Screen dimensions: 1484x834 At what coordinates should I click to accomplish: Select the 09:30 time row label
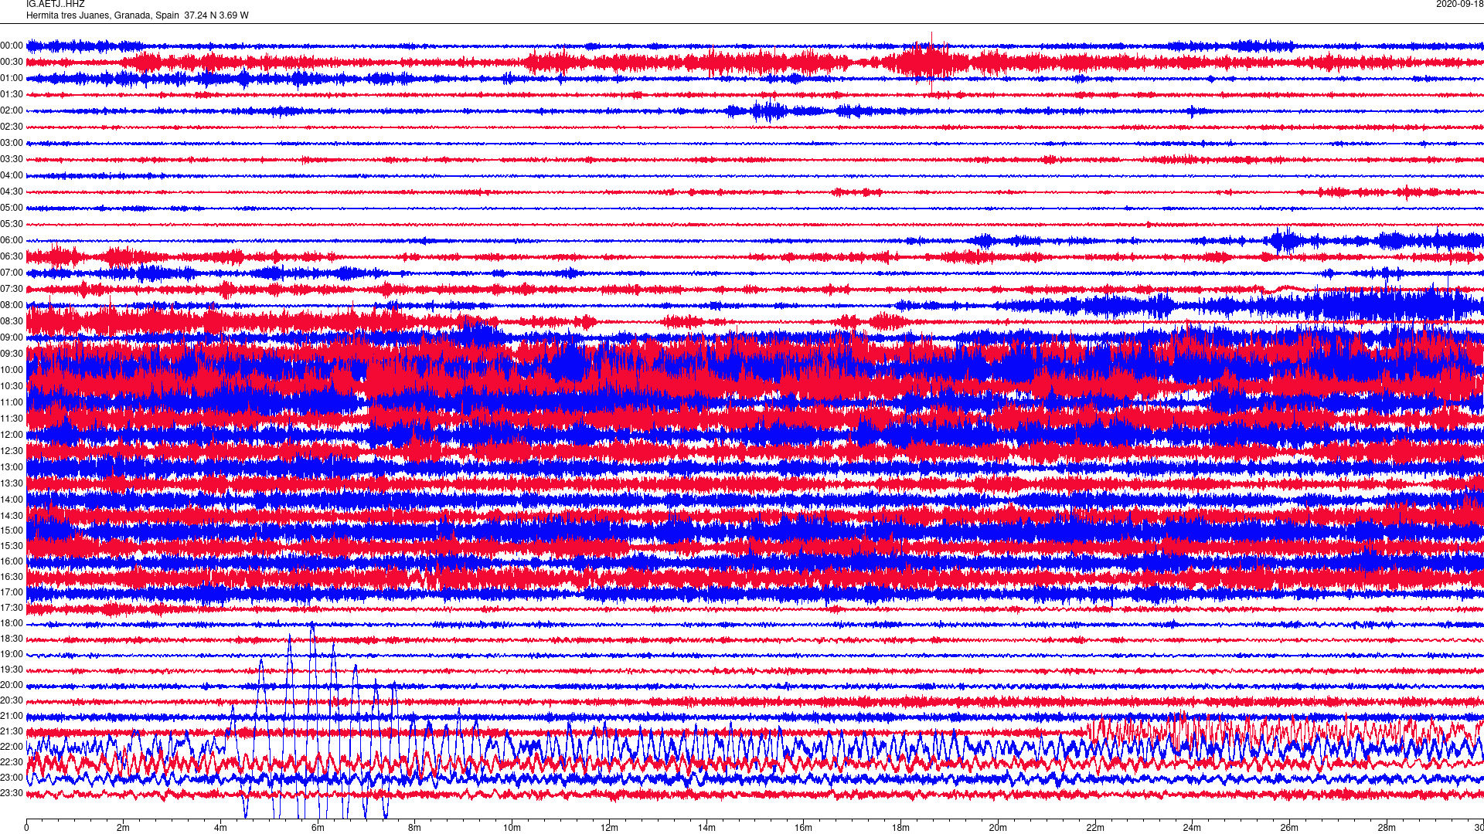tap(12, 354)
